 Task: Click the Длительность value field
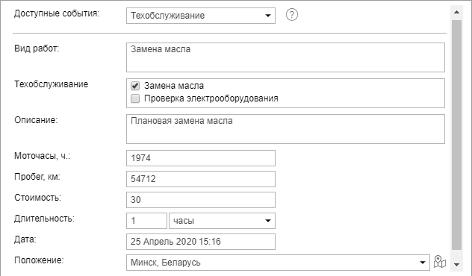(146, 221)
